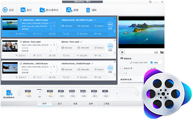
Task: Enable the deinterlace checkbox
Action: [x=149, y=68]
